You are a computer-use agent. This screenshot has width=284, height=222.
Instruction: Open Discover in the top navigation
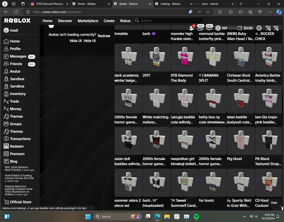pyautogui.click(x=65, y=20)
